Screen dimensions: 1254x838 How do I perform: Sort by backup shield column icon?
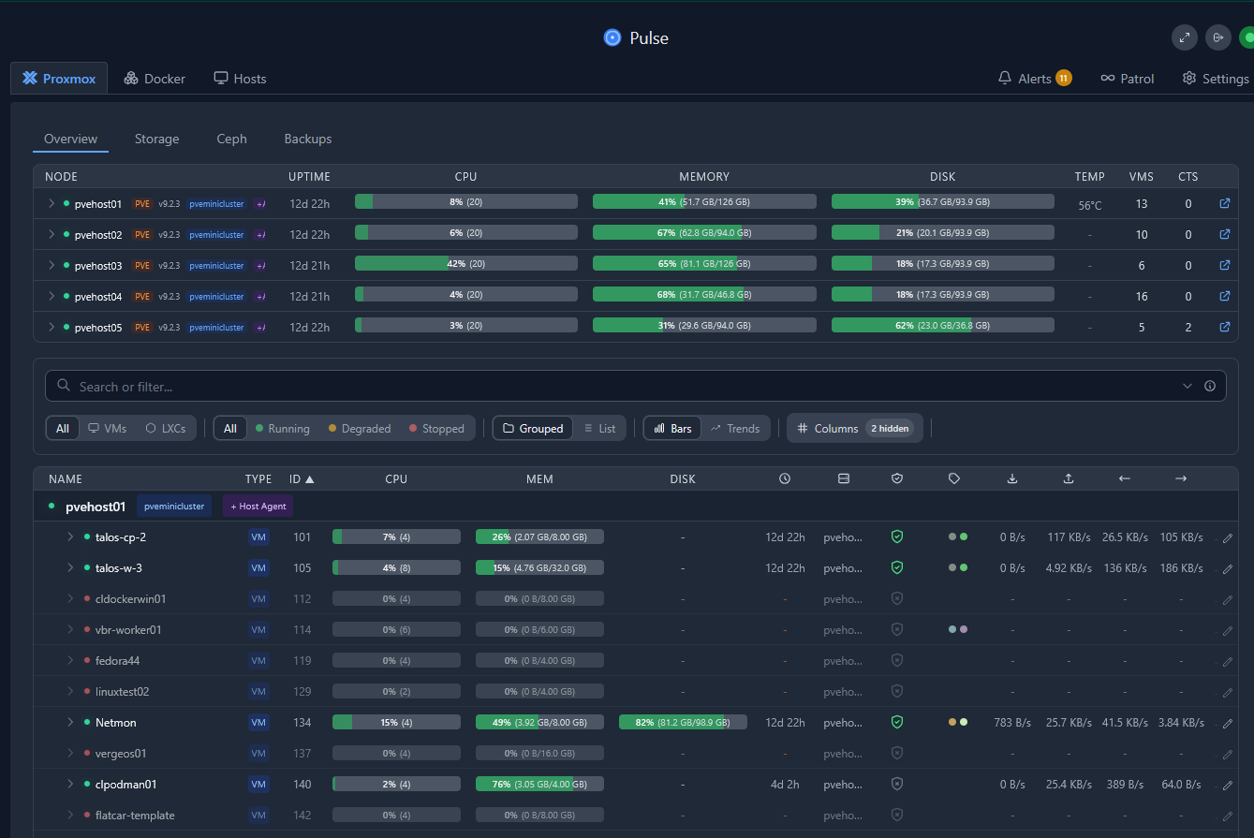click(897, 478)
